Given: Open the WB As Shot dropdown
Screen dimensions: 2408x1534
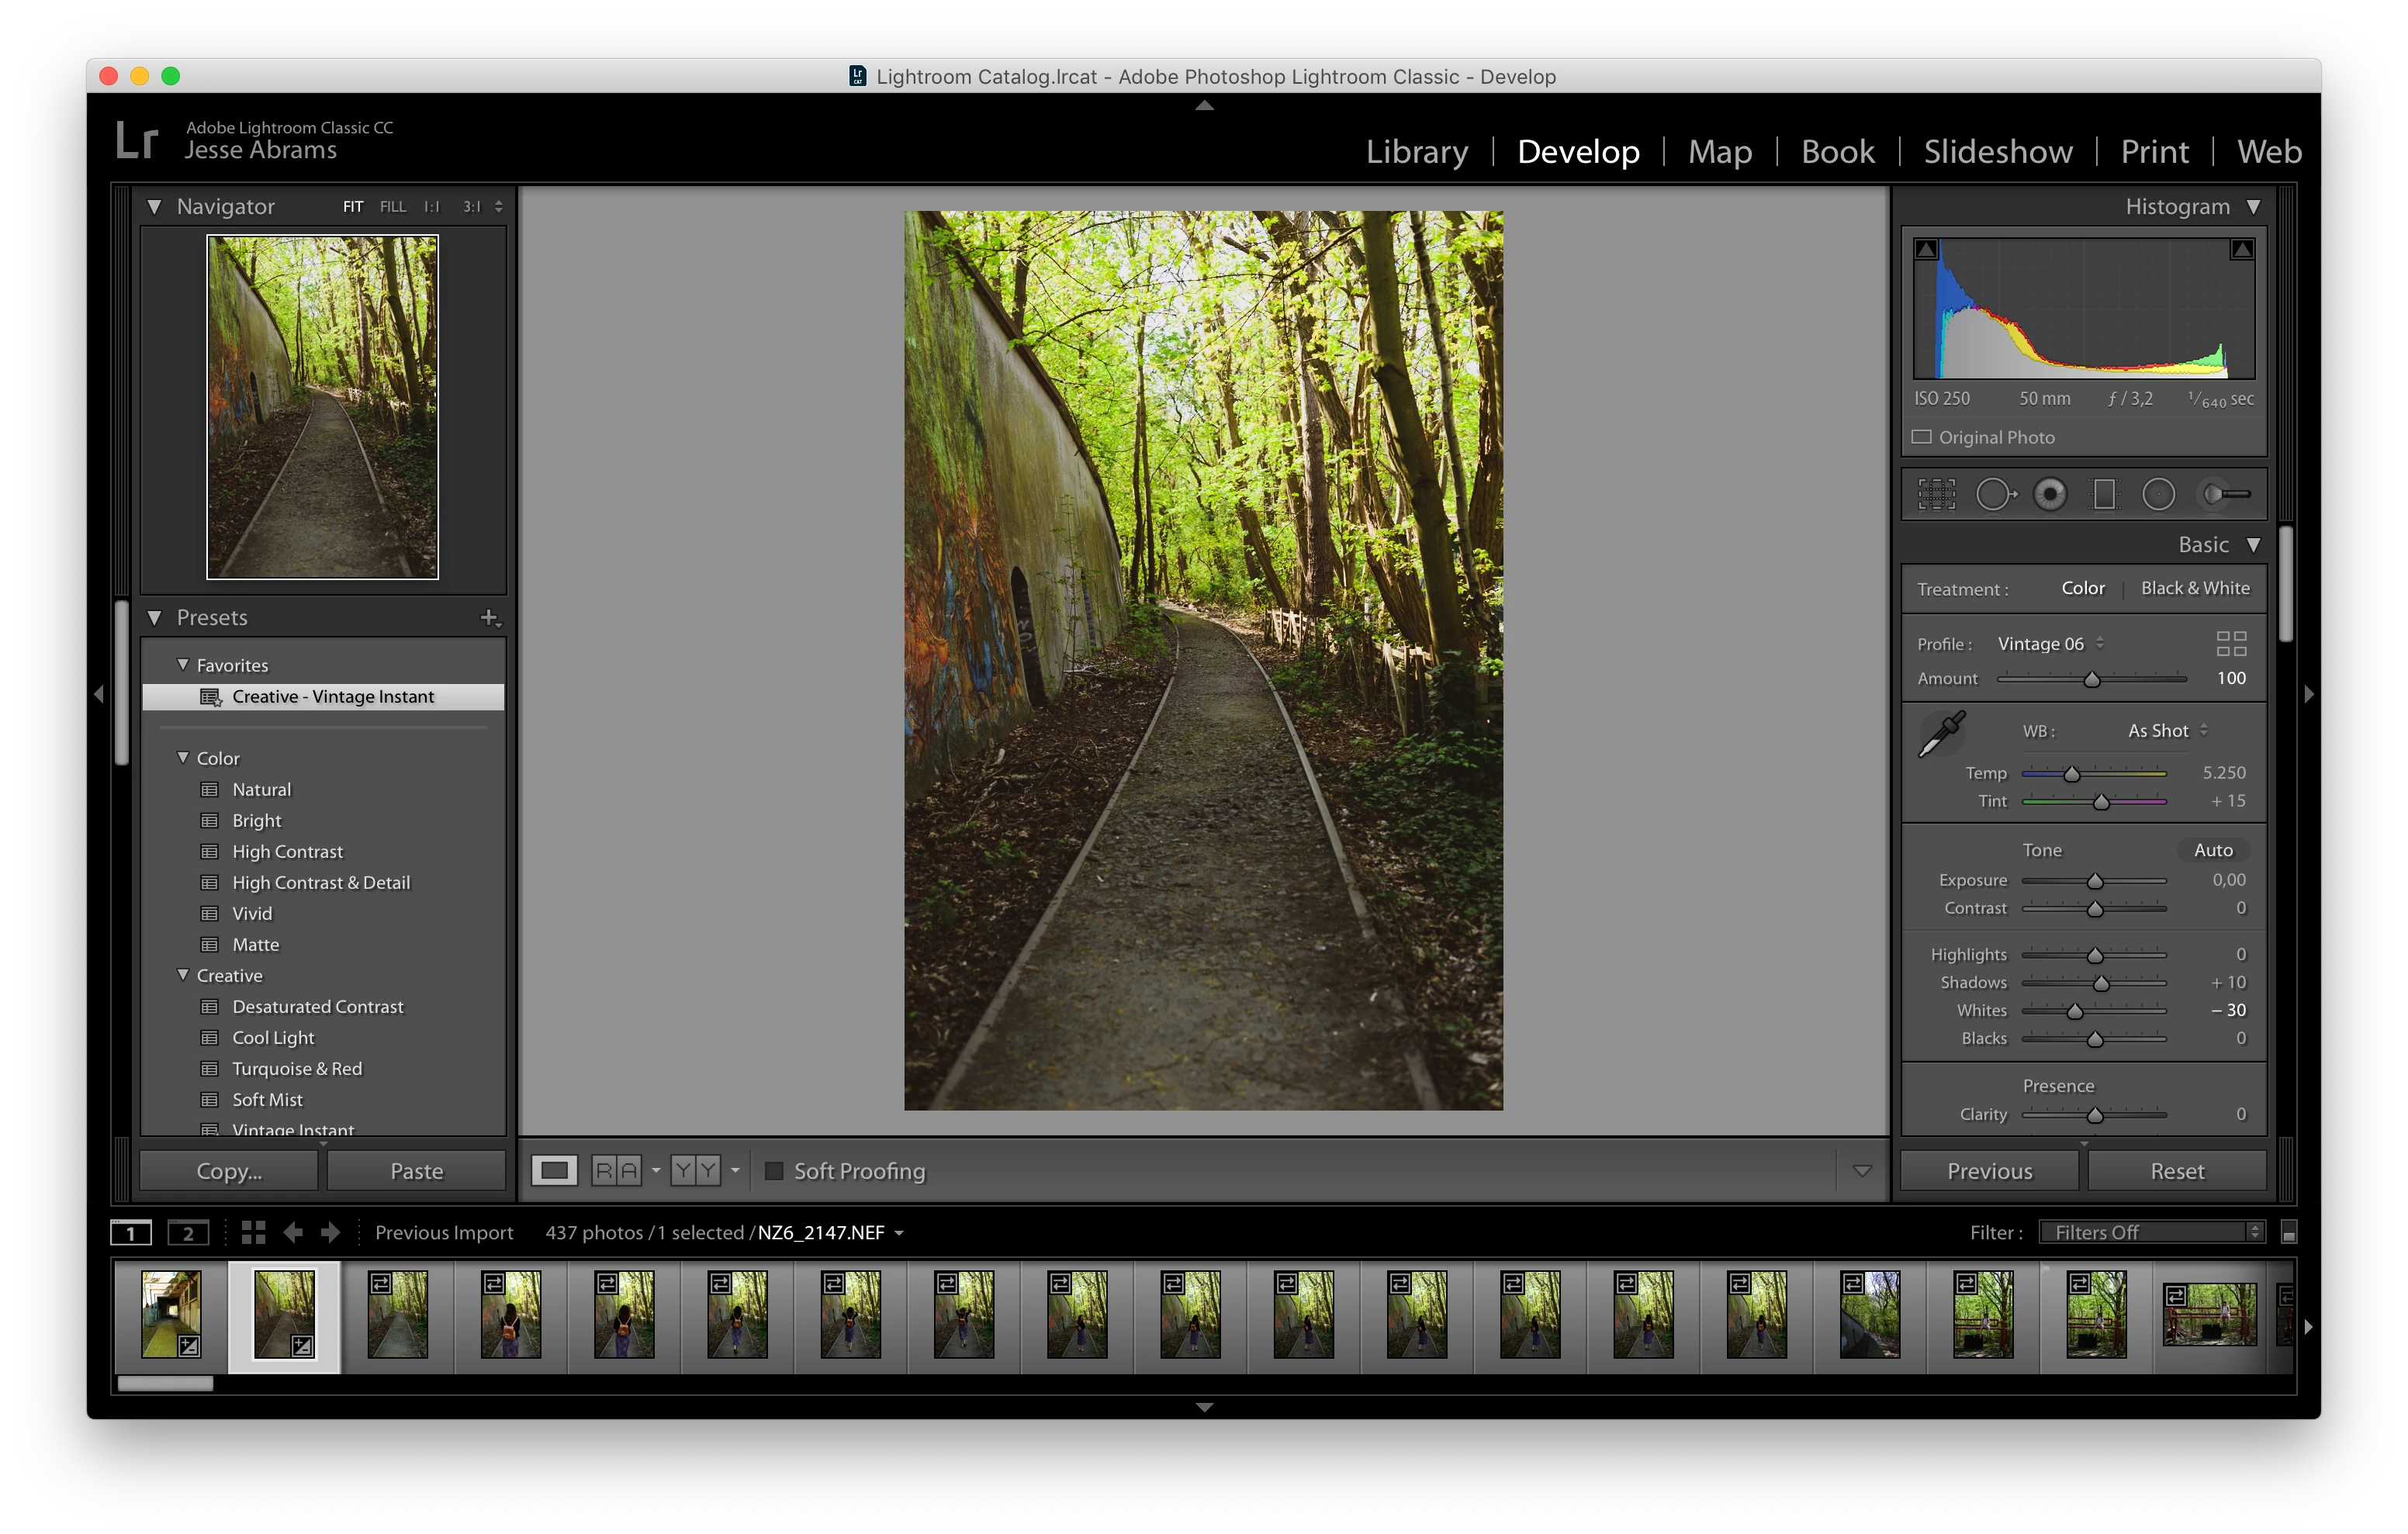Looking at the screenshot, I should 2166,731.
